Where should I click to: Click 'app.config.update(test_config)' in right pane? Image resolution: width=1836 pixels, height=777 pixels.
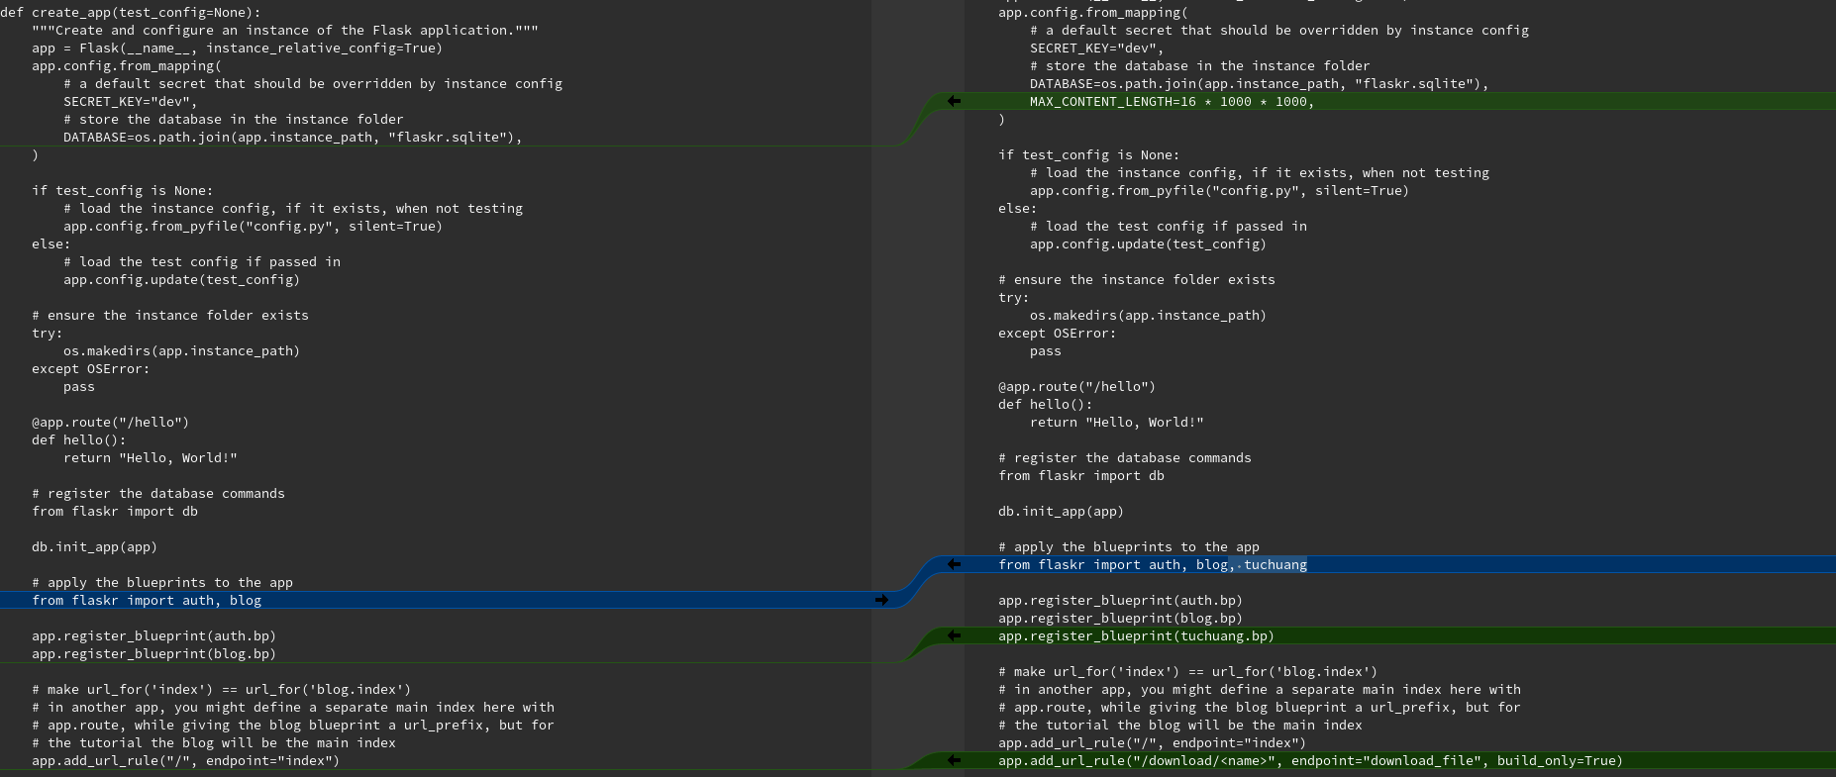click(1149, 243)
